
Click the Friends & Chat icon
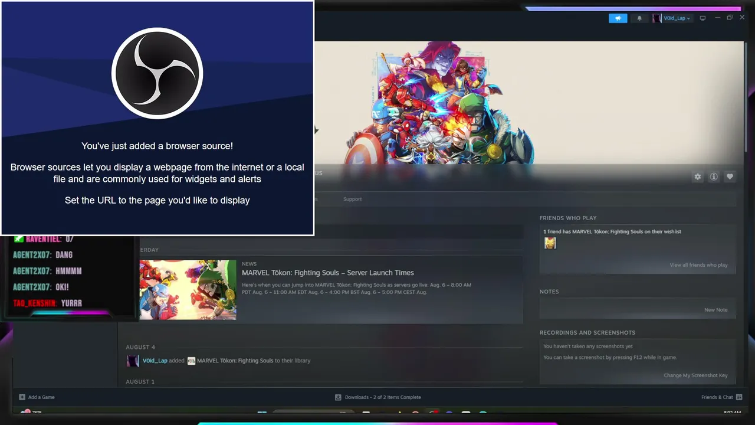739,397
